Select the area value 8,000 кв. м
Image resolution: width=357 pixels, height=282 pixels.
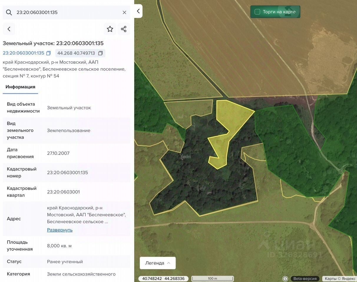pyautogui.click(x=59, y=246)
